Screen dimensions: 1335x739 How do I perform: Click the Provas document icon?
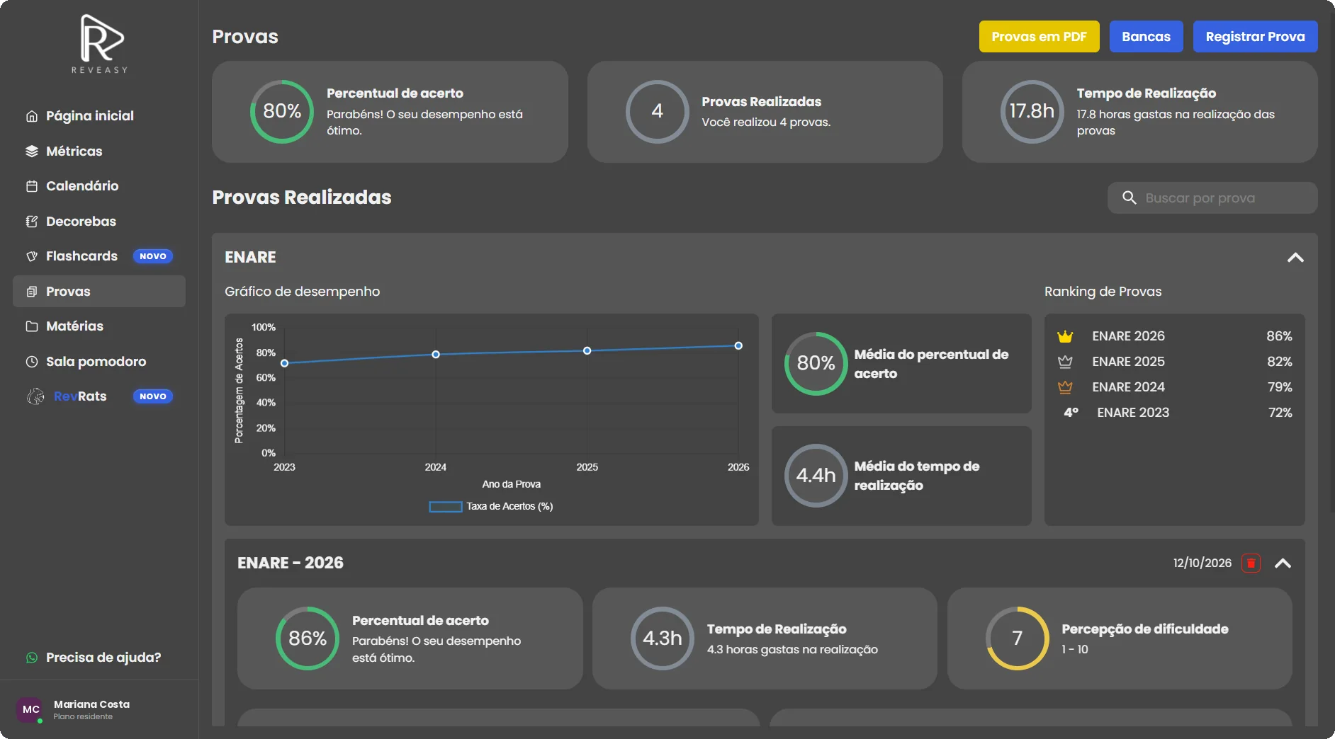pyautogui.click(x=32, y=292)
